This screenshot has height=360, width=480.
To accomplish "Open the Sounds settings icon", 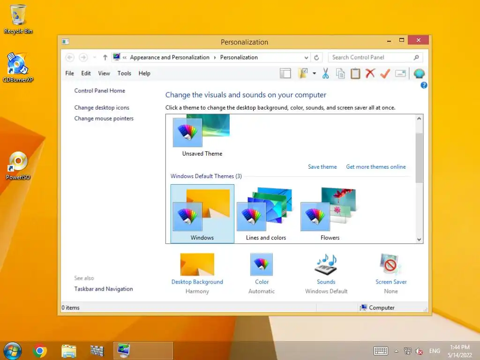I will 326,264.
